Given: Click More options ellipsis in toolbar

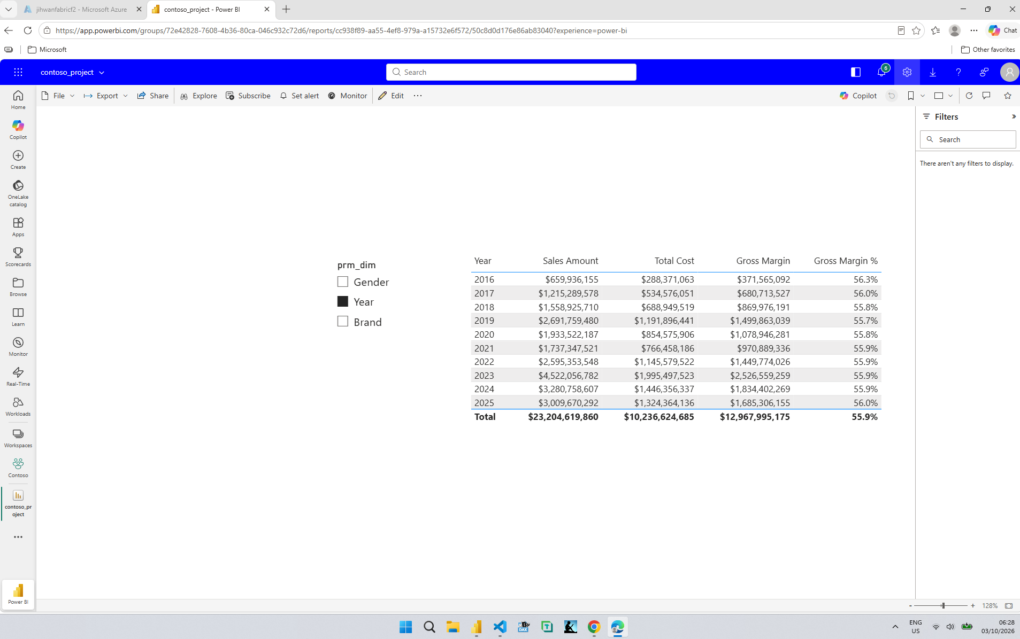Looking at the screenshot, I should [x=418, y=96].
